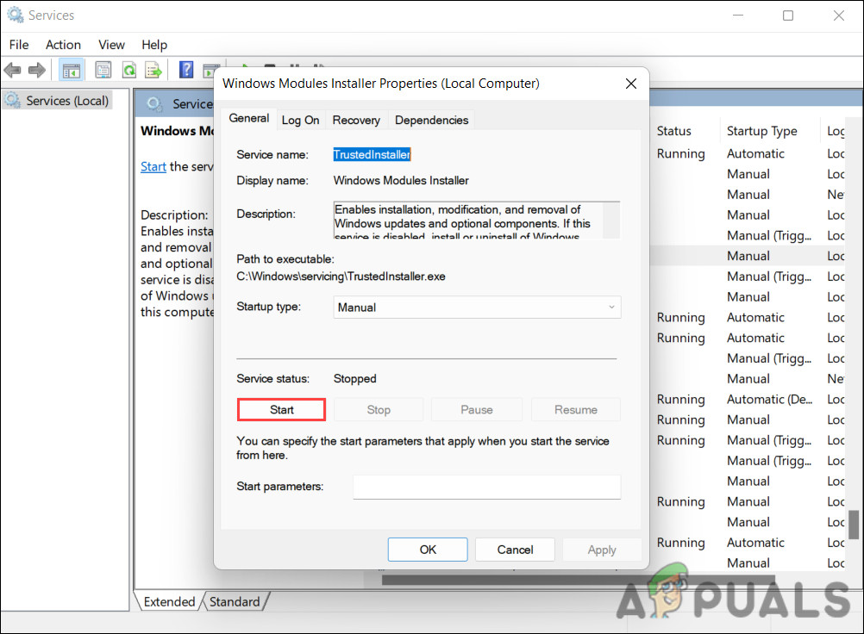Click the 'Windows Modules Installer' display name text
The width and height of the screenshot is (864, 634).
(x=401, y=181)
